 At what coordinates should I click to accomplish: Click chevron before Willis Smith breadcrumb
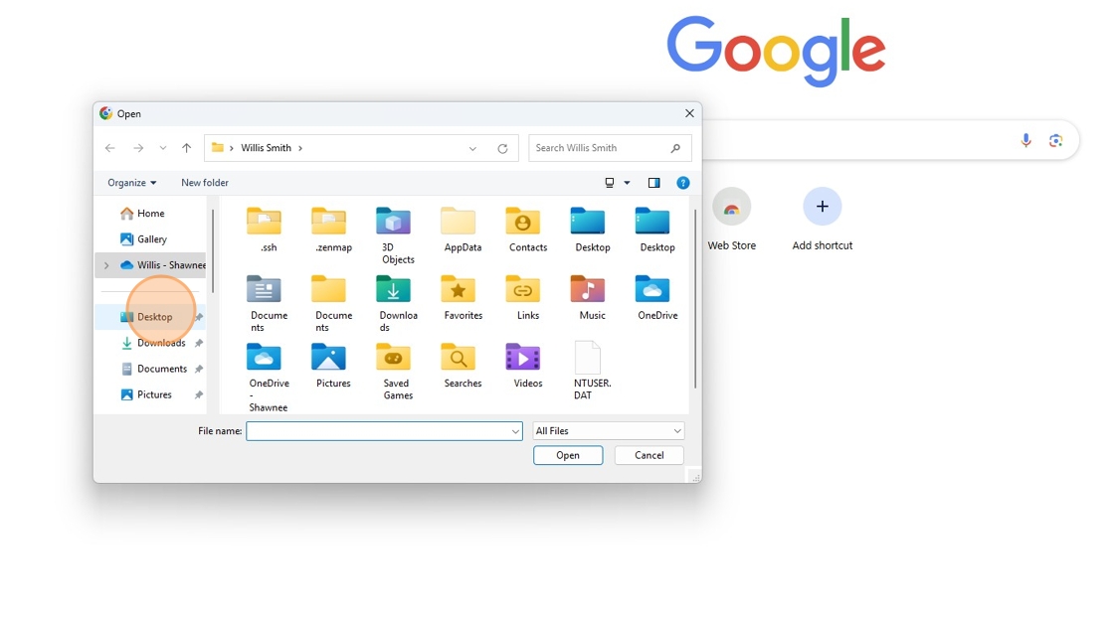click(232, 148)
